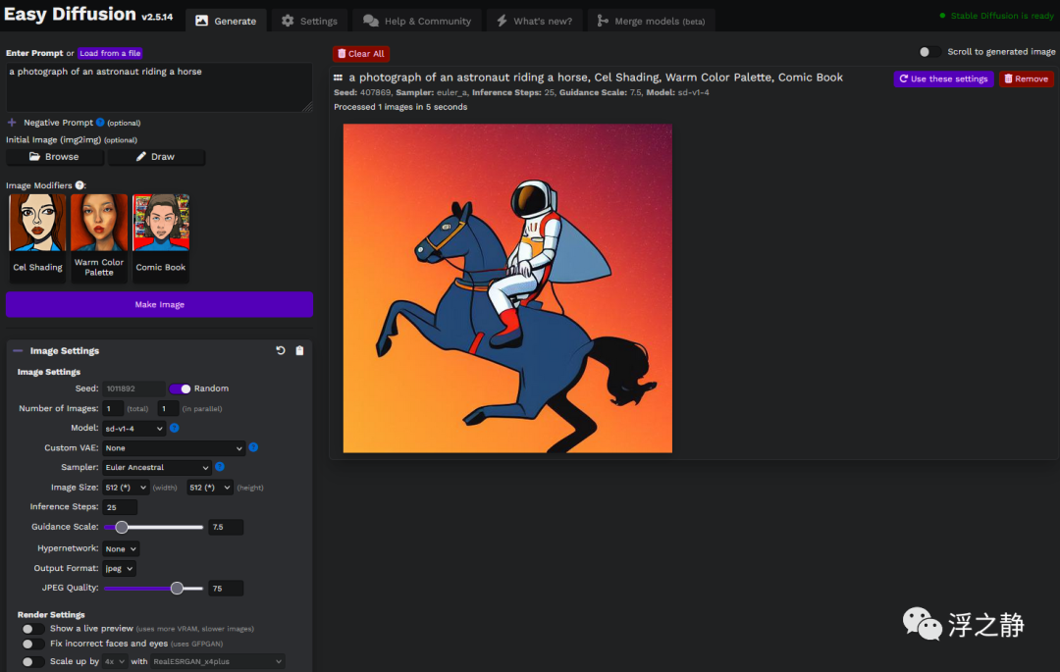This screenshot has width=1060, height=672.
Task: Toggle Fix incorrect faces and eyes
Action: click(x=33, y=645)
